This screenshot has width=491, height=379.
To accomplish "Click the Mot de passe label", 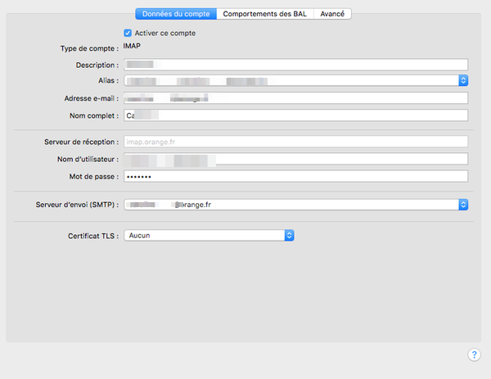I will [95, 176].
